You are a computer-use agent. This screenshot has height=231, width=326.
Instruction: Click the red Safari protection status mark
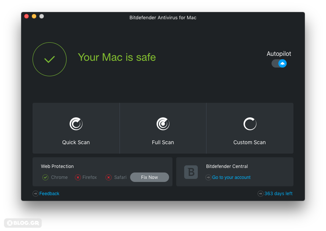[x=109, y=177]
